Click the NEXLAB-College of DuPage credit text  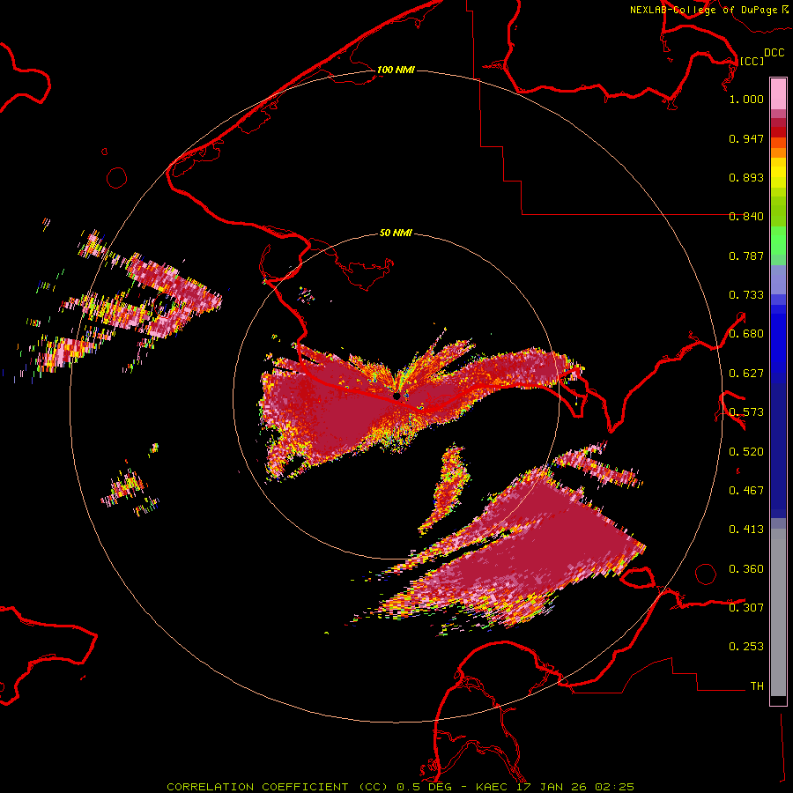tap(703, 10)
